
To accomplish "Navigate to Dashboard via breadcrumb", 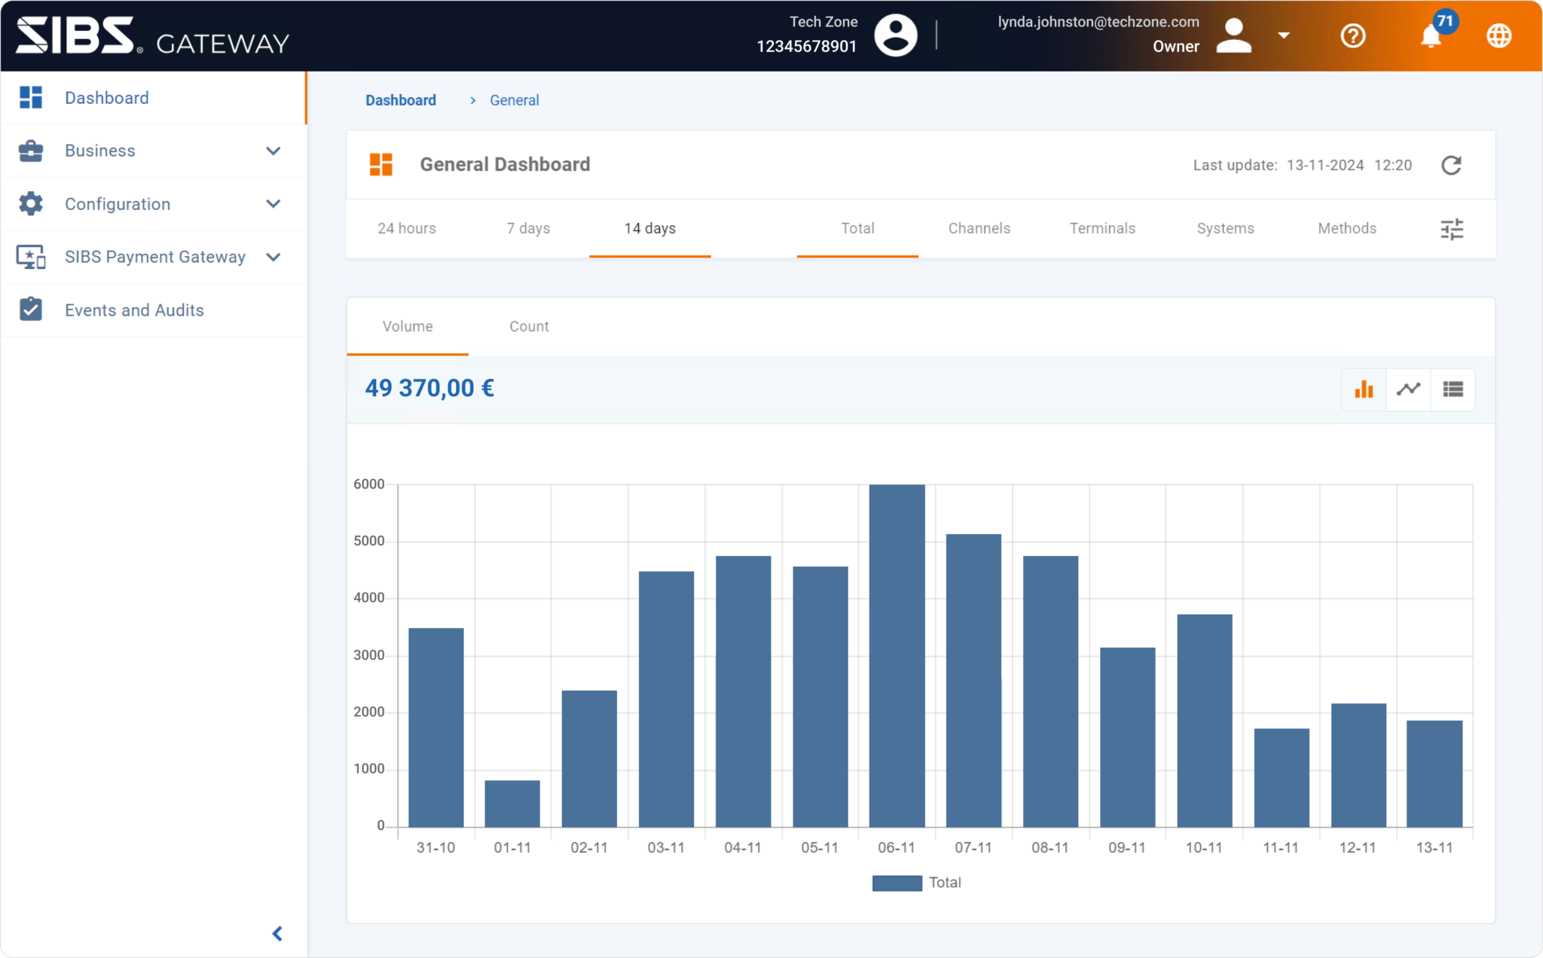I will coord(401,99).
